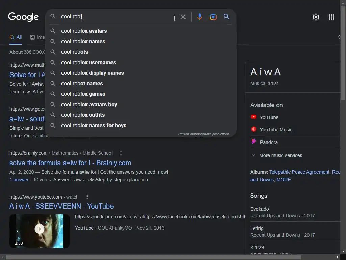
Task: Select suggestion 'cool roblox outfits'
Action: (x=141, y=115)
